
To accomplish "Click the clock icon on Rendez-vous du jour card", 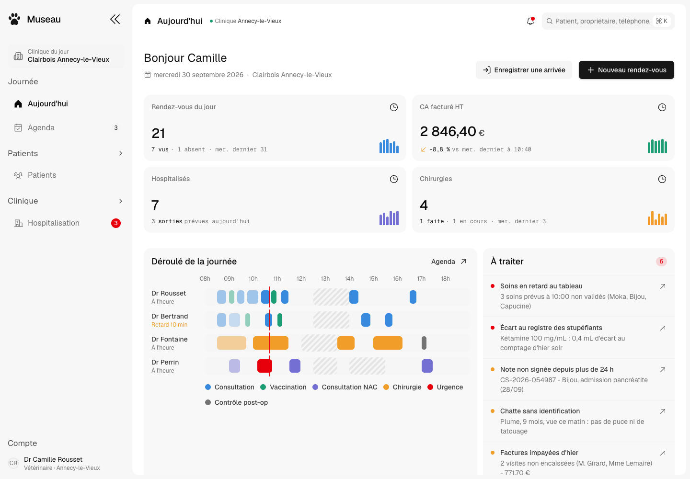I will 394,107.
